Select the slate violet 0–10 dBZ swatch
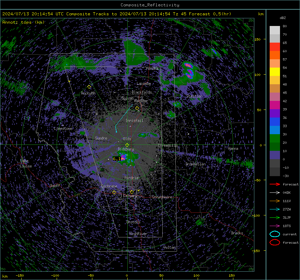Image resolution: width=300 pixels, height=280 pixels. [275, 155]
